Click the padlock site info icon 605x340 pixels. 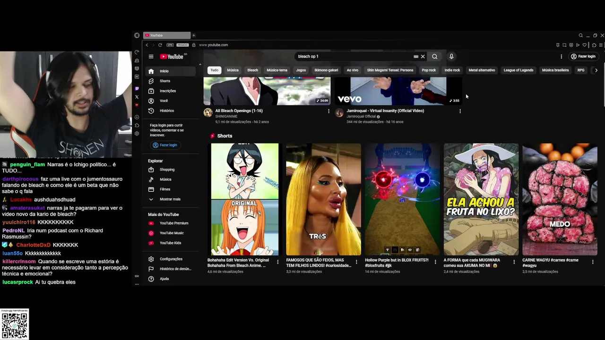click(x=194, y=45)
